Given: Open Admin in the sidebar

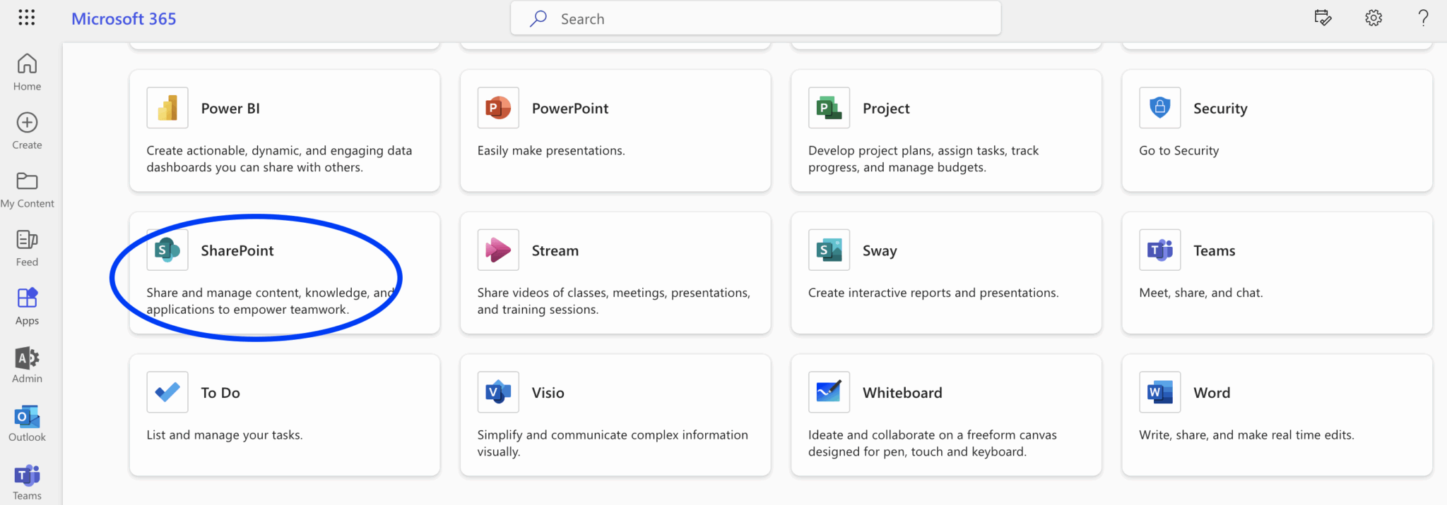Looking at the screenshot, I should pyautogui.click(x=27, y=365).
